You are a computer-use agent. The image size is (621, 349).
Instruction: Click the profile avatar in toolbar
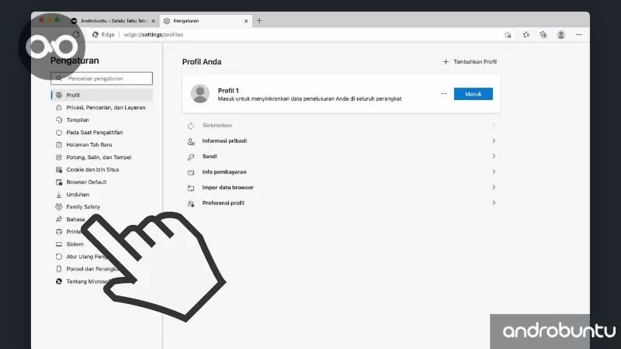[560, 35]
